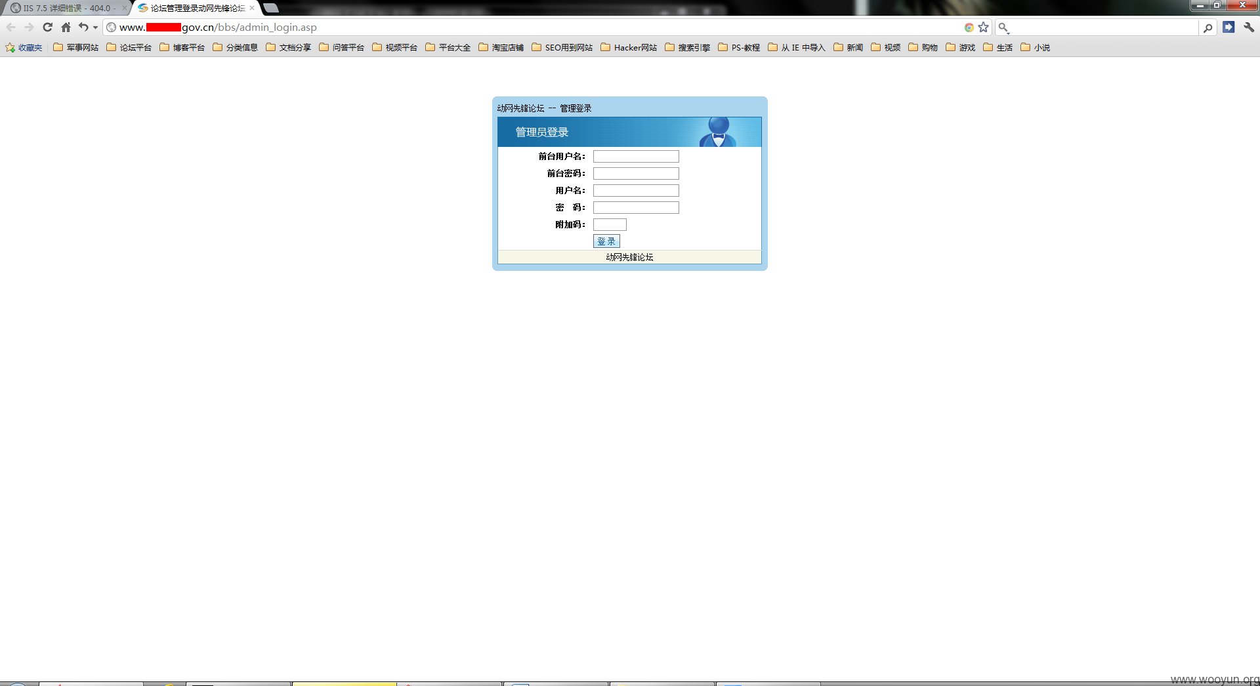Minimize the browser window
1260x686 pixels.
(1200, 5)
